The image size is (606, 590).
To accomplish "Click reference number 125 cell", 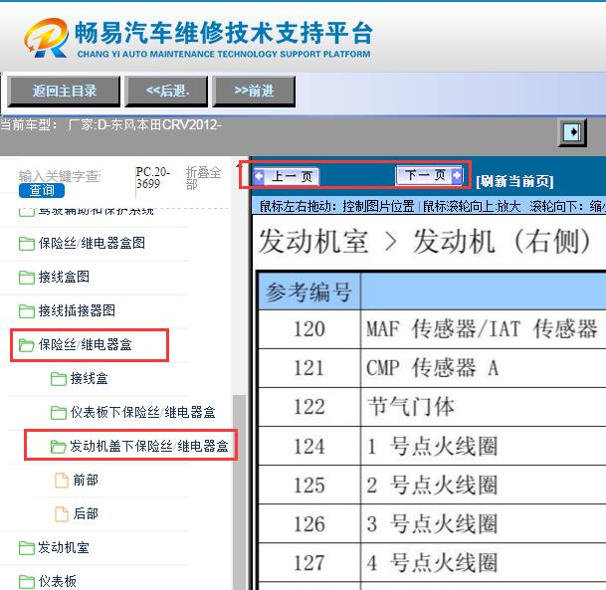I will (309, 485).
